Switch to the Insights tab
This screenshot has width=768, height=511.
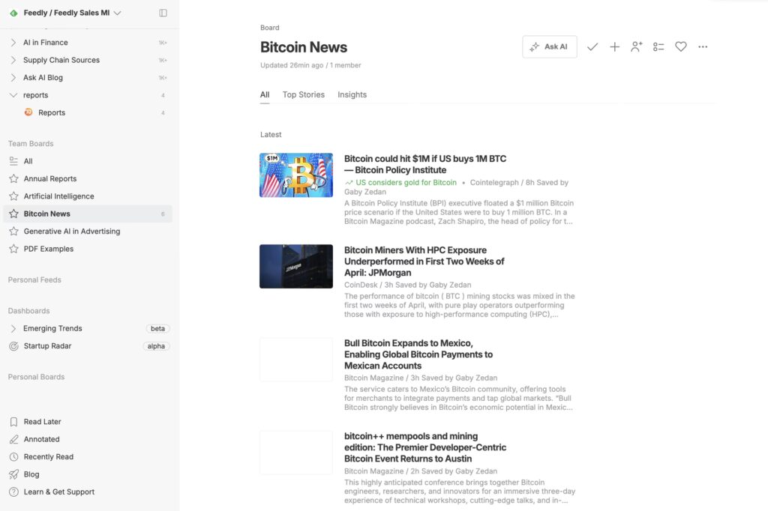pos(352,94)
